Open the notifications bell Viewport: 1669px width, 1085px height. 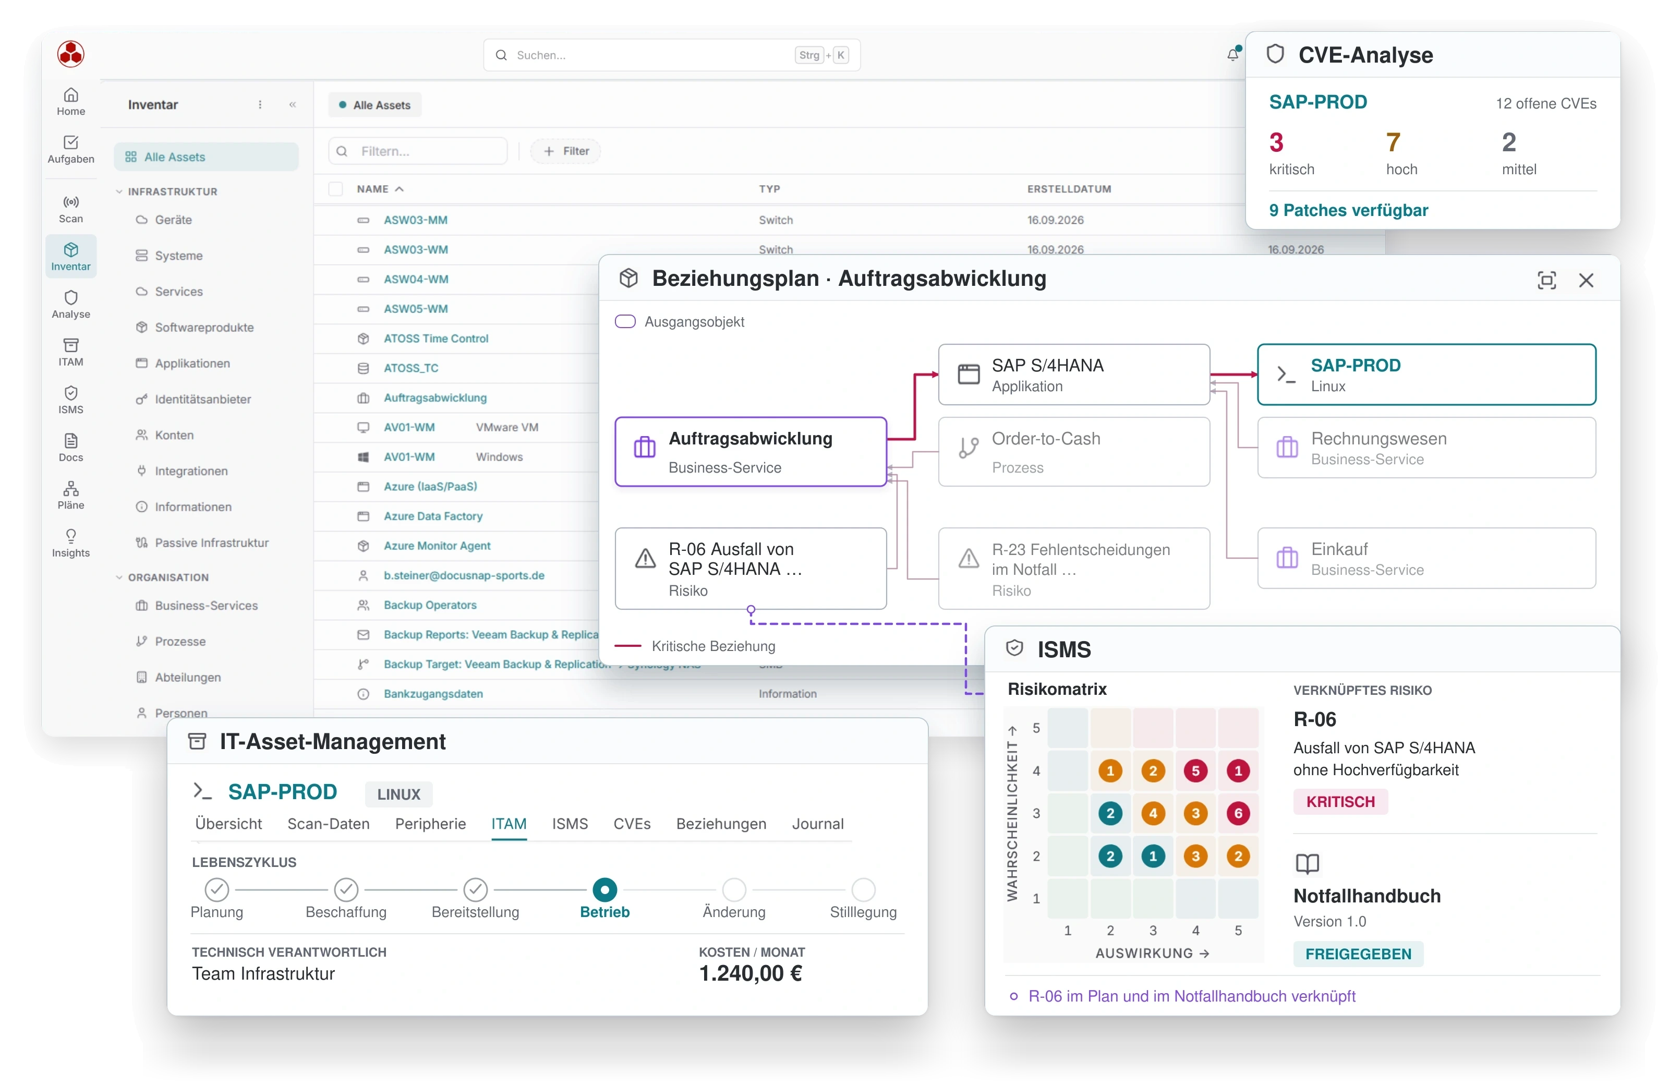click(x=1233, y=55)
